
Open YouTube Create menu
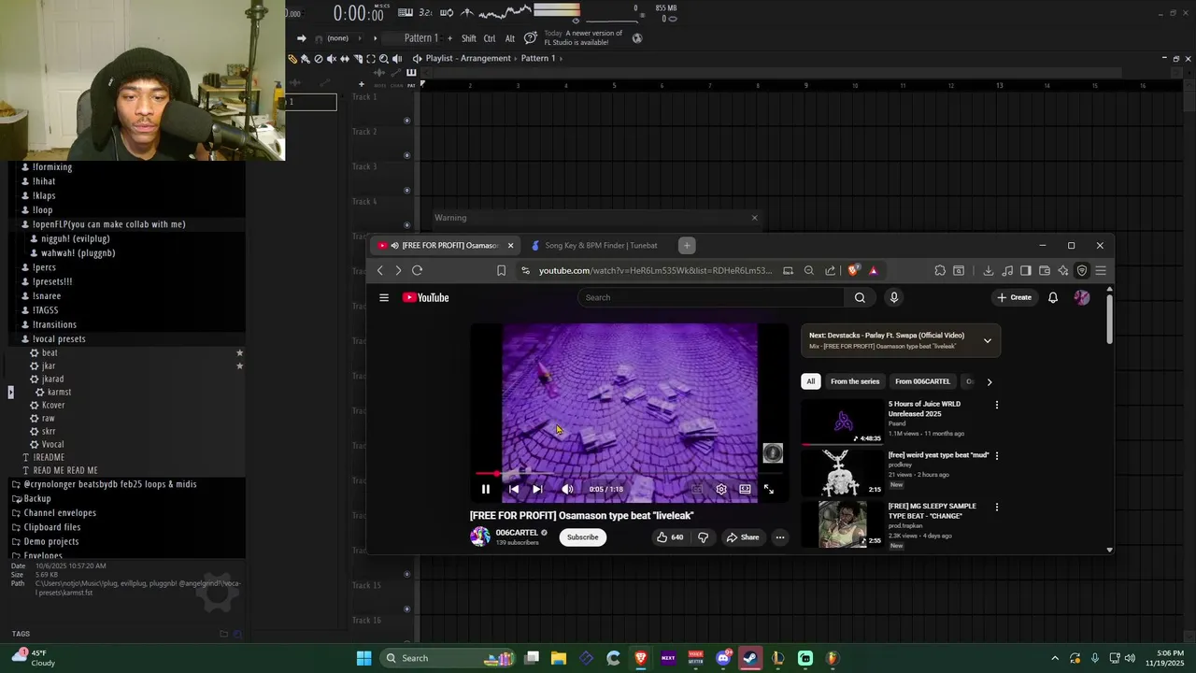click(x=1014, y=297)
